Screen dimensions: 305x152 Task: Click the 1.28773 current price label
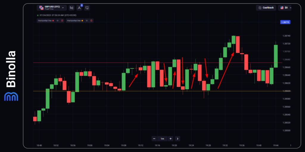285,22
